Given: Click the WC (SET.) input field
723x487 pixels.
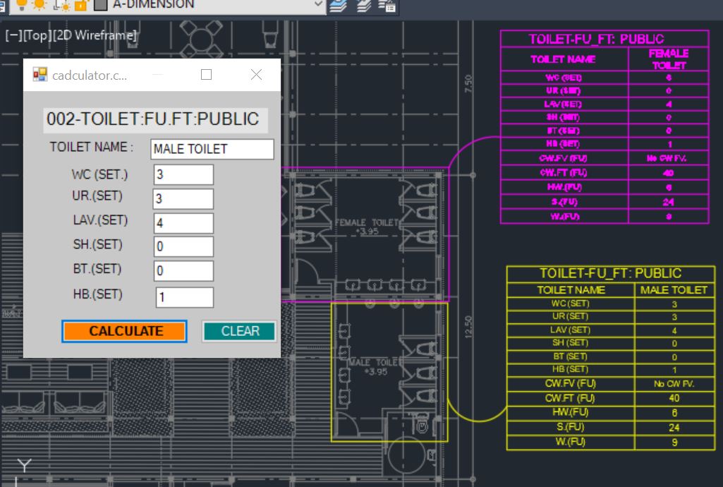Looking at the screenshot, I should (x=183, y=174).
